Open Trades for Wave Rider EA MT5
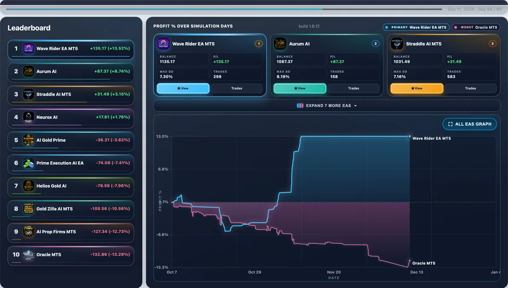Screen dimensions: 508x288 237,89
